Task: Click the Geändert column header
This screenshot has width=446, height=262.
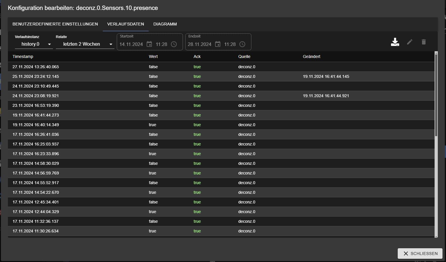Action: tap(312, 56)
